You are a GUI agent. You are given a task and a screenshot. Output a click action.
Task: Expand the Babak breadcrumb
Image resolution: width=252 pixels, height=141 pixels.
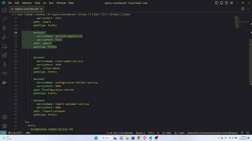(x=29, y=14)
